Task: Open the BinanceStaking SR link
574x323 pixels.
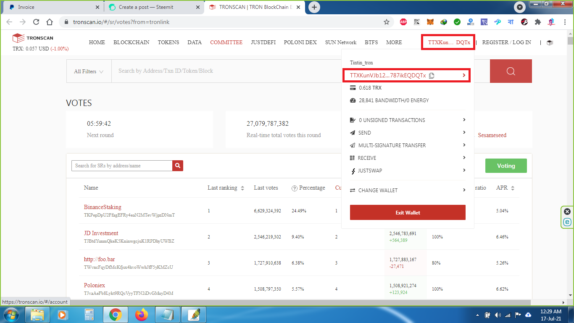Action: (103, 207)
